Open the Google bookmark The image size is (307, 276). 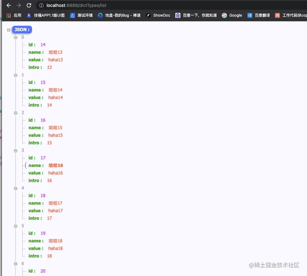coord(232,15)
